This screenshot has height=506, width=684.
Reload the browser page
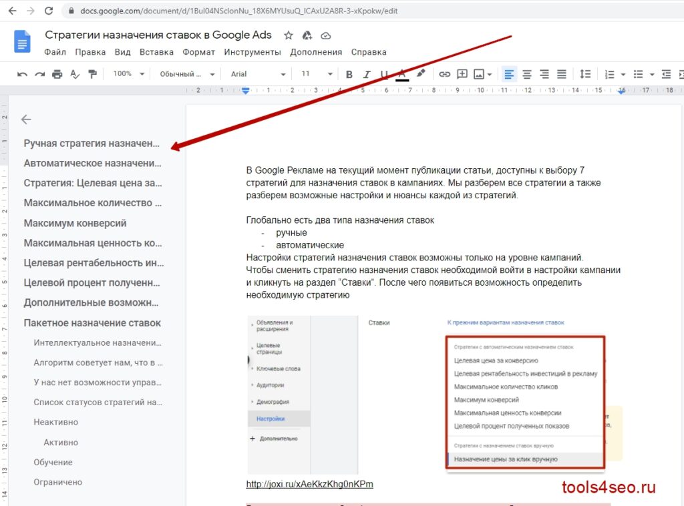point(48,11)
